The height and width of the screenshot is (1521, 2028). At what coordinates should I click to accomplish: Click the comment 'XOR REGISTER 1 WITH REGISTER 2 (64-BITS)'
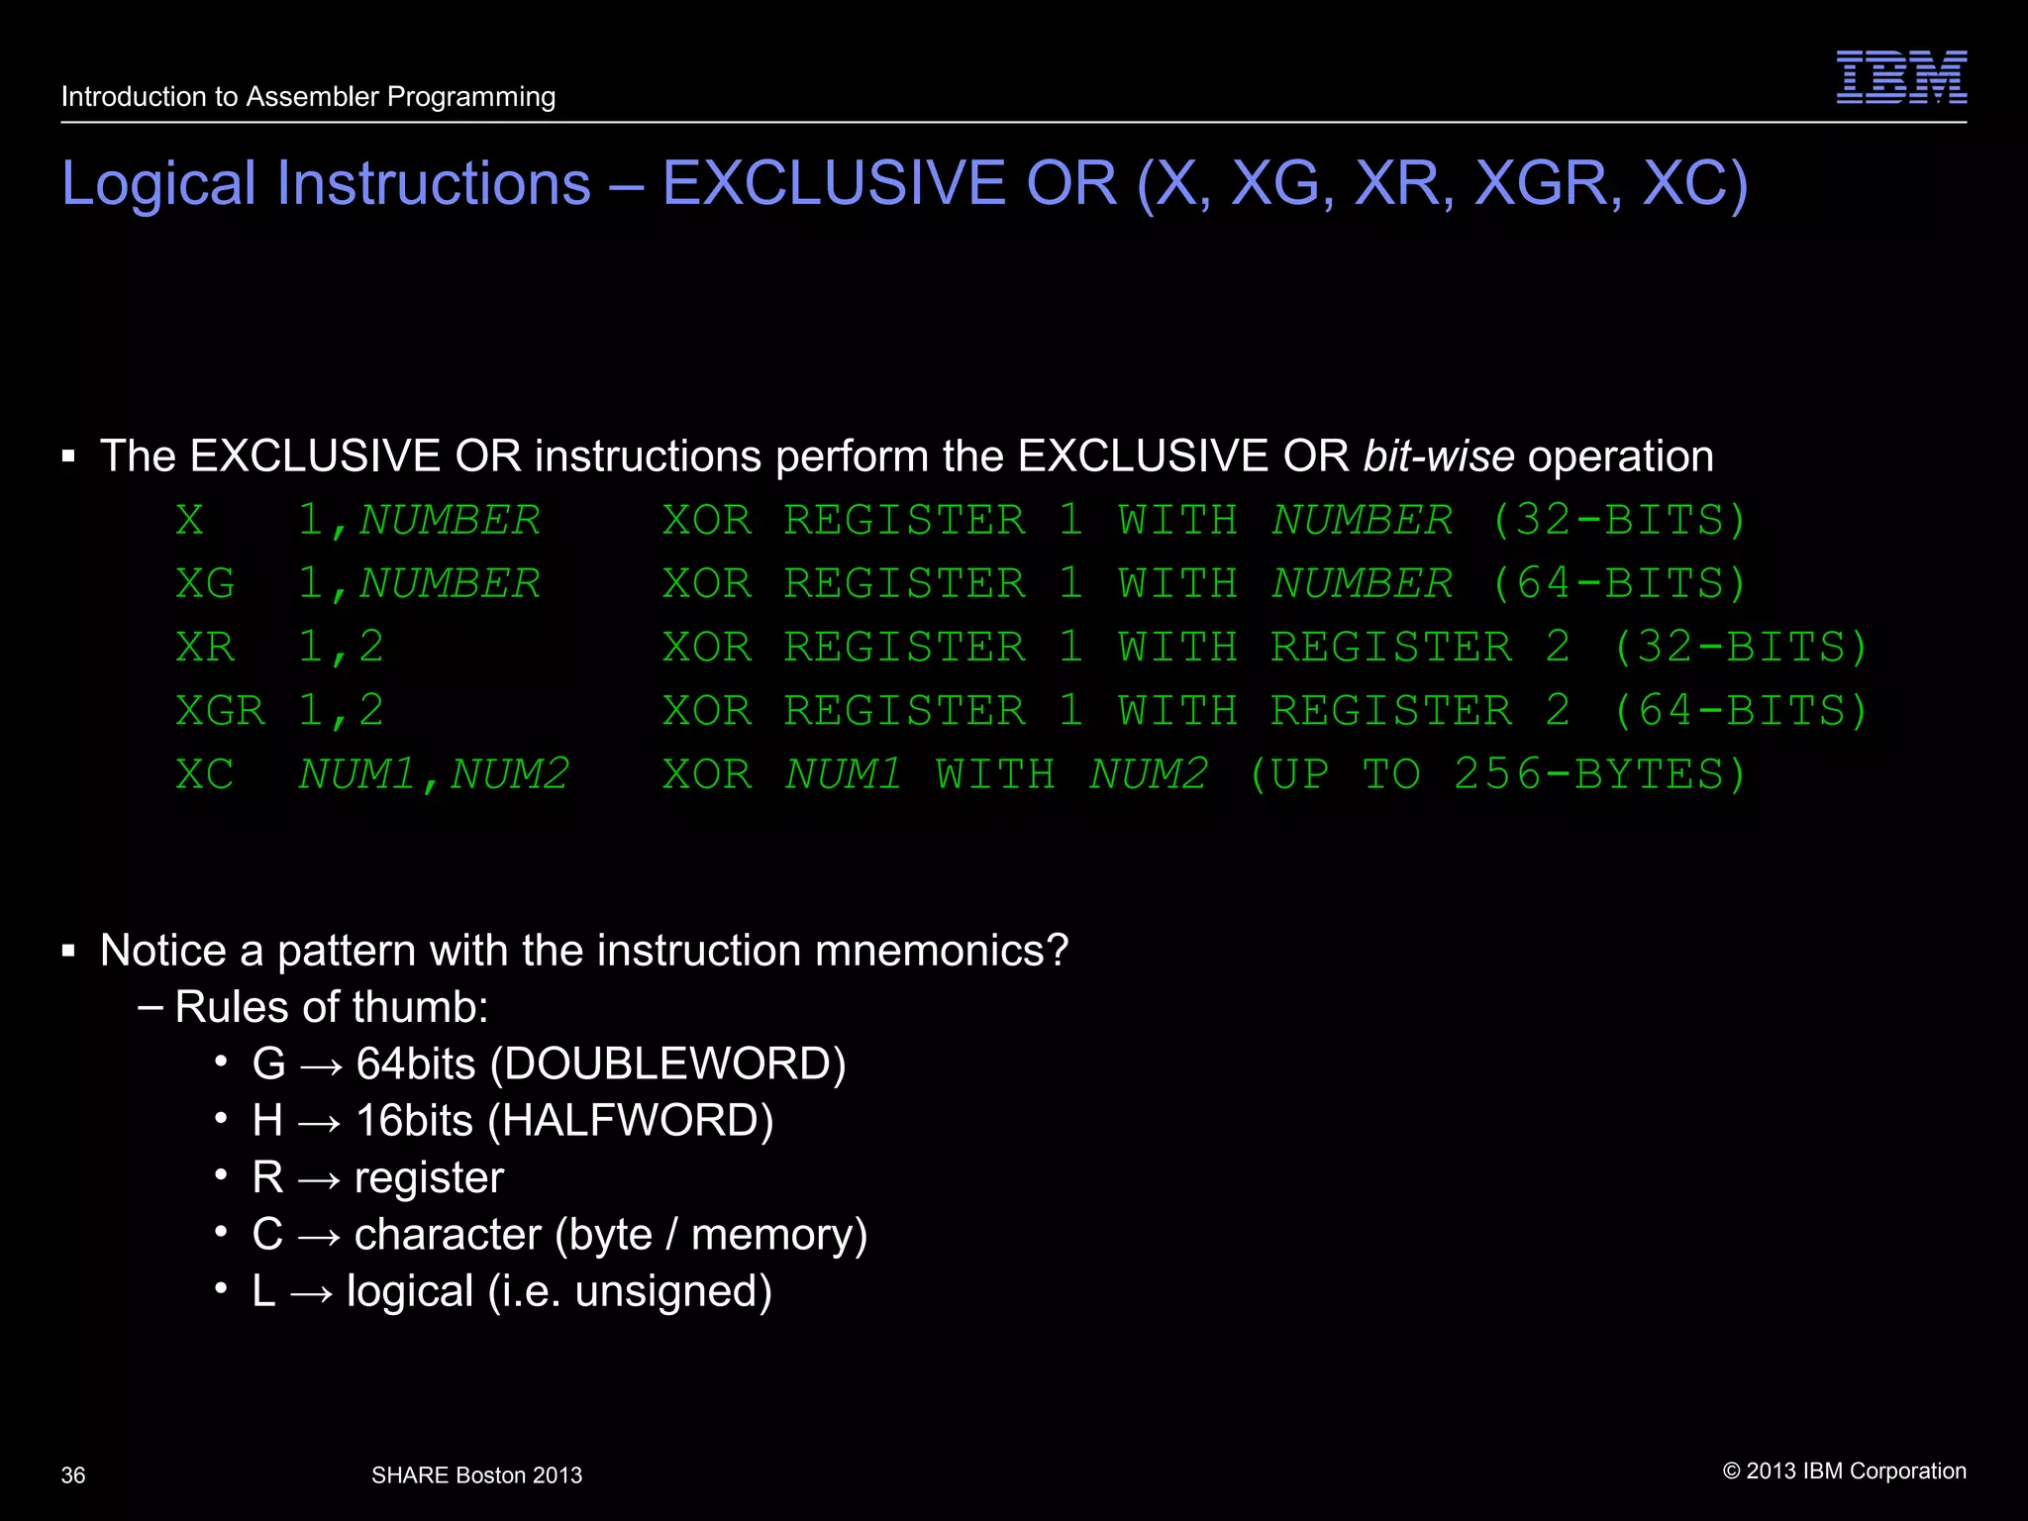1265,711
